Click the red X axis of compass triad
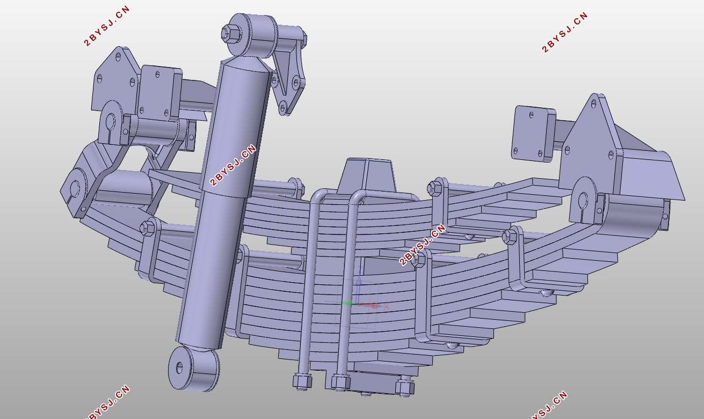 372,305
